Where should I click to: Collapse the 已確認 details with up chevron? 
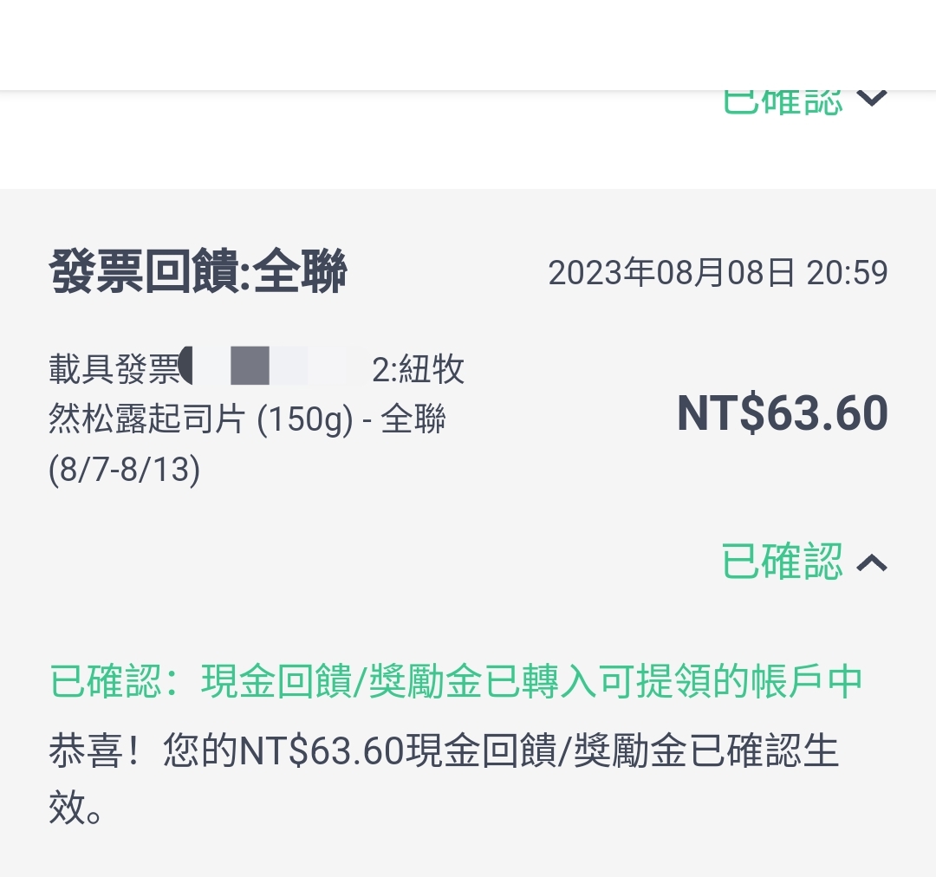pyautogui.click(x=872, y=563)
